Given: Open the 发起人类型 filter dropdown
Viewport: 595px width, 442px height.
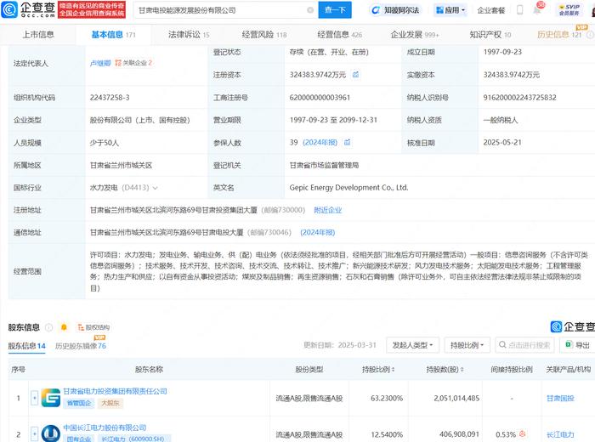Looking at the screenshot, I should point(412,345).
